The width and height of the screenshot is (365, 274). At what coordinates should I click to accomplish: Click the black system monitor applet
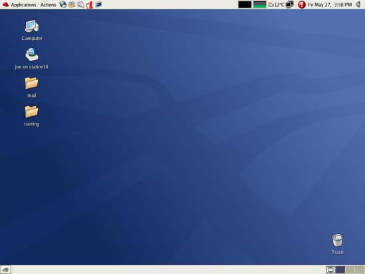coord(245,5)
